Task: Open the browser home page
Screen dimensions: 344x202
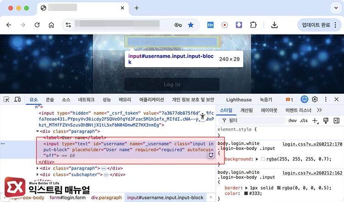Action: pyautogui.click(x=51, y=25)
